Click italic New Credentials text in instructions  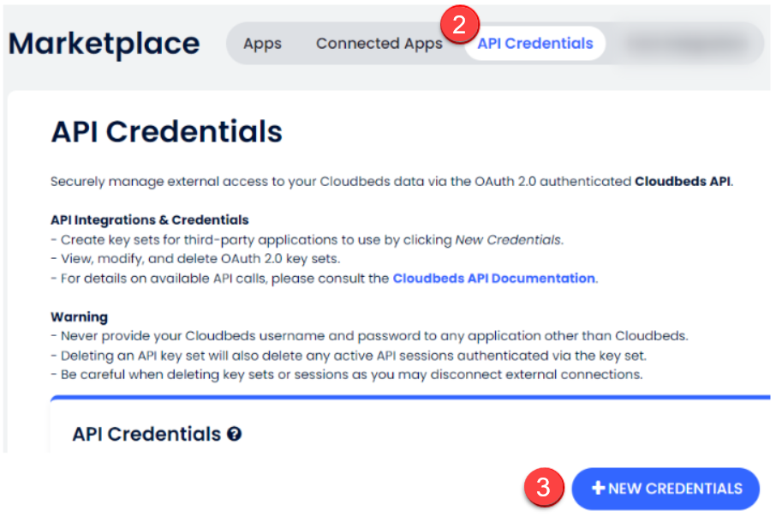pos(508,240)
